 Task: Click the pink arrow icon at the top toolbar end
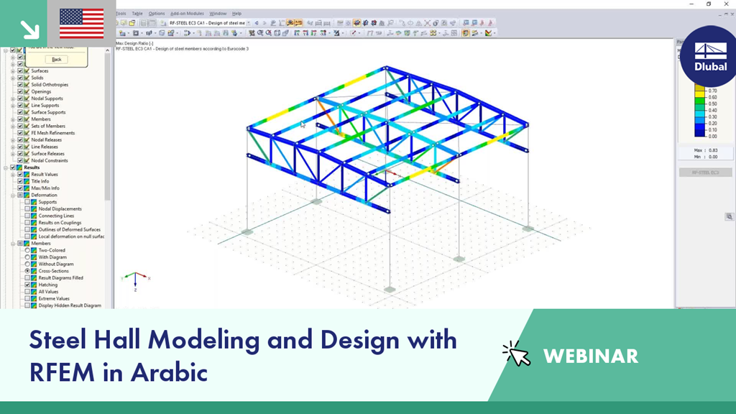(491, 22)
